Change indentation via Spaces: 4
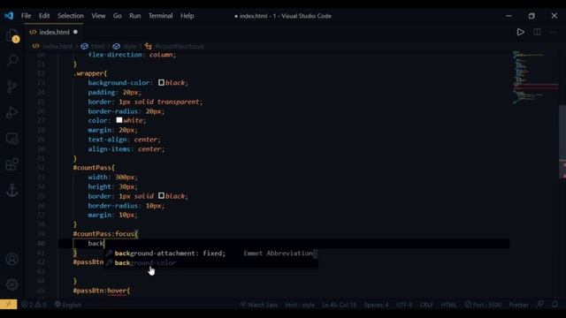 pos(376,305)
